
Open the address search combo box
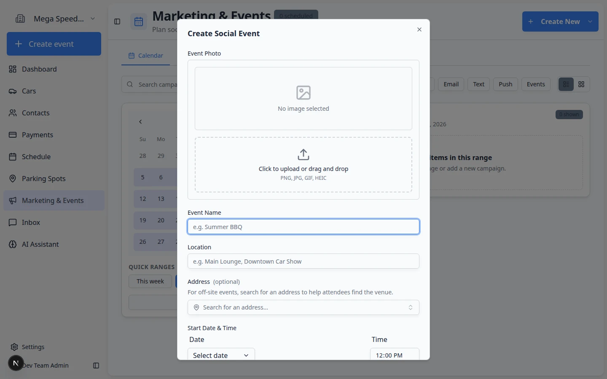(303, 307)
